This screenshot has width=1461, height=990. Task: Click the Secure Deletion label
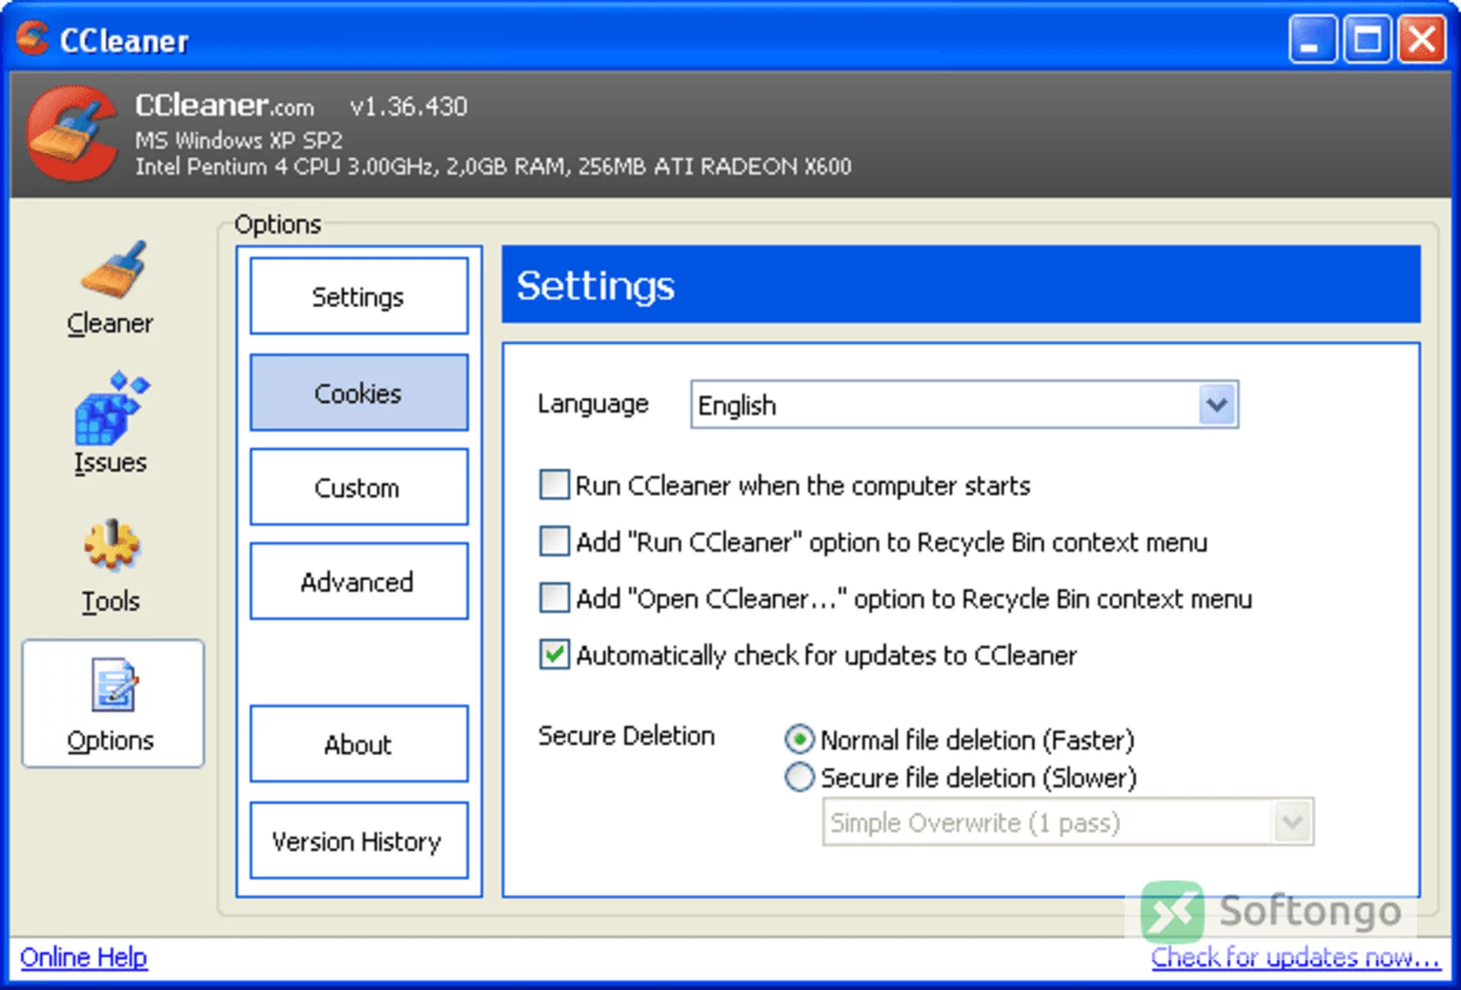tap(626, 736)
